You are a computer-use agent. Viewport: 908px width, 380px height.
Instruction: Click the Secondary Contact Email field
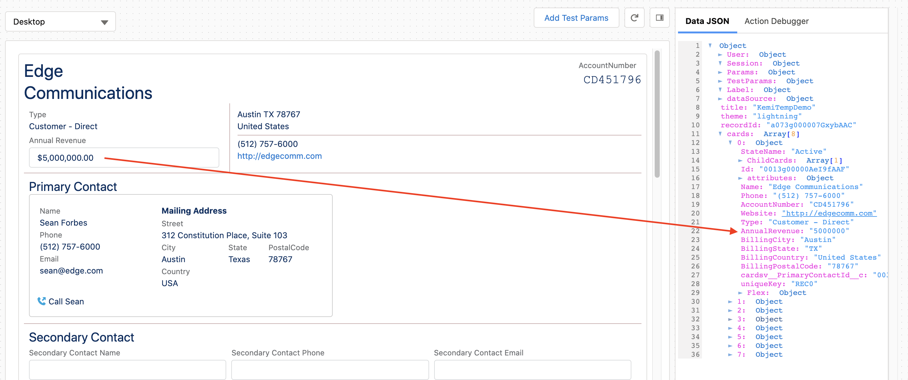532,369
